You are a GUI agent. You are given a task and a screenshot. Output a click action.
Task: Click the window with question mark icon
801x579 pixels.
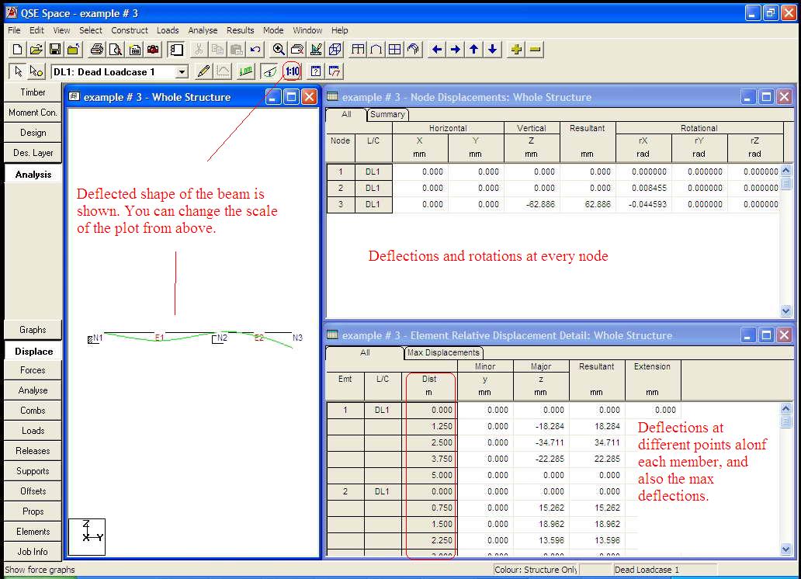[316, 71]
